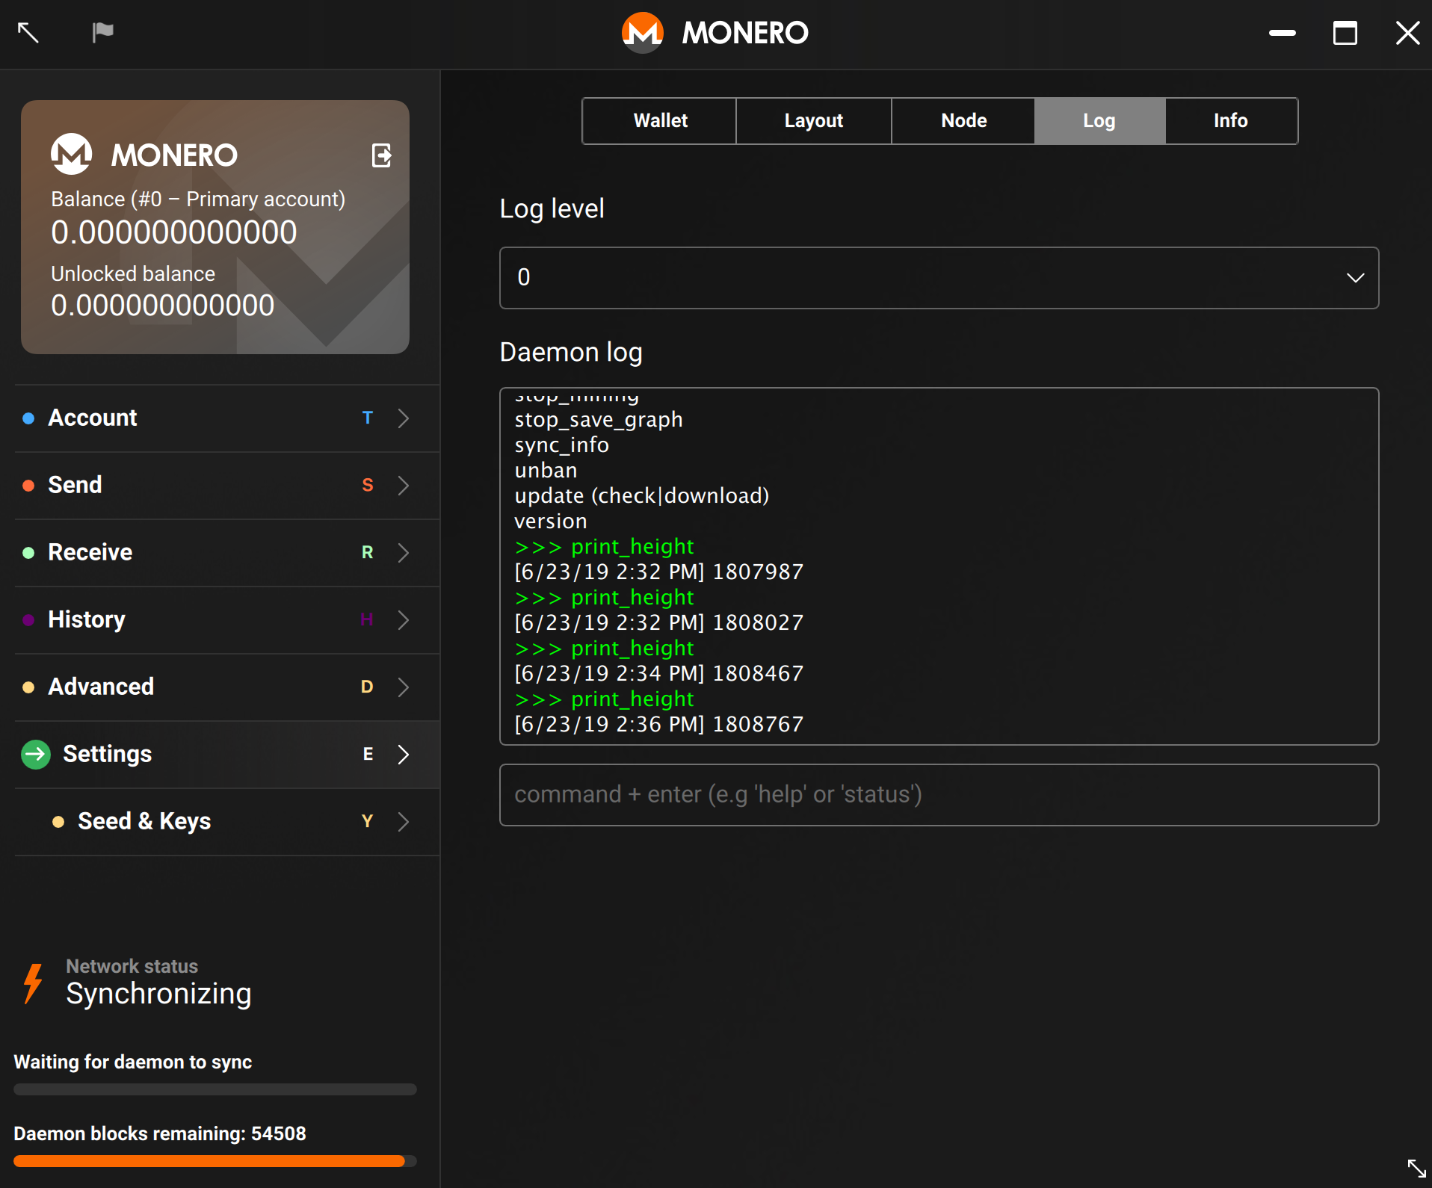Open the Wallet settings tab

coord(660,121)
